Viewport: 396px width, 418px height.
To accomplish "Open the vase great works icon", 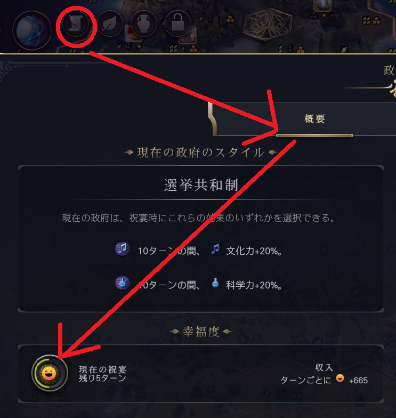I will 144,24.
